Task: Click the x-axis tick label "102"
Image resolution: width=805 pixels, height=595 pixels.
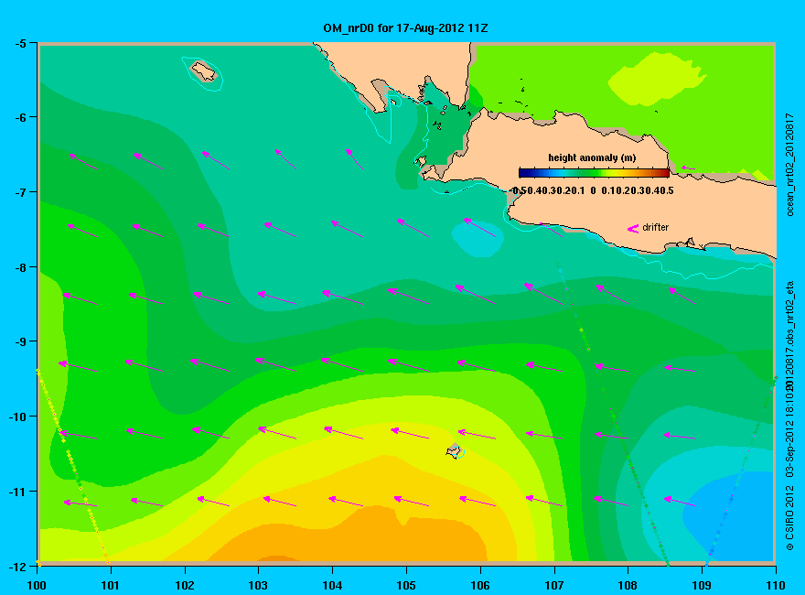Action: click(x=185, y=585)
